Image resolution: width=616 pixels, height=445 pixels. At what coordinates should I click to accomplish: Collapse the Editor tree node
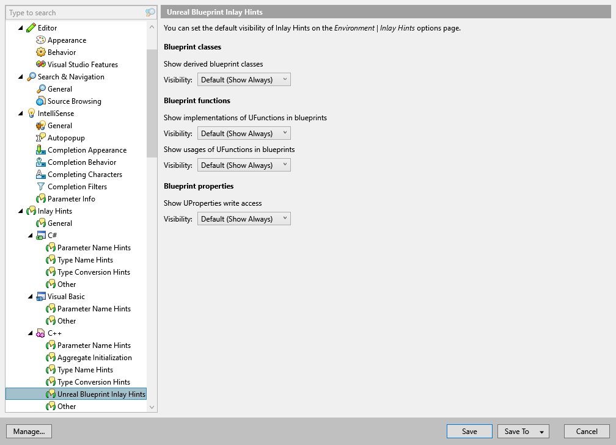click(20, 28)
